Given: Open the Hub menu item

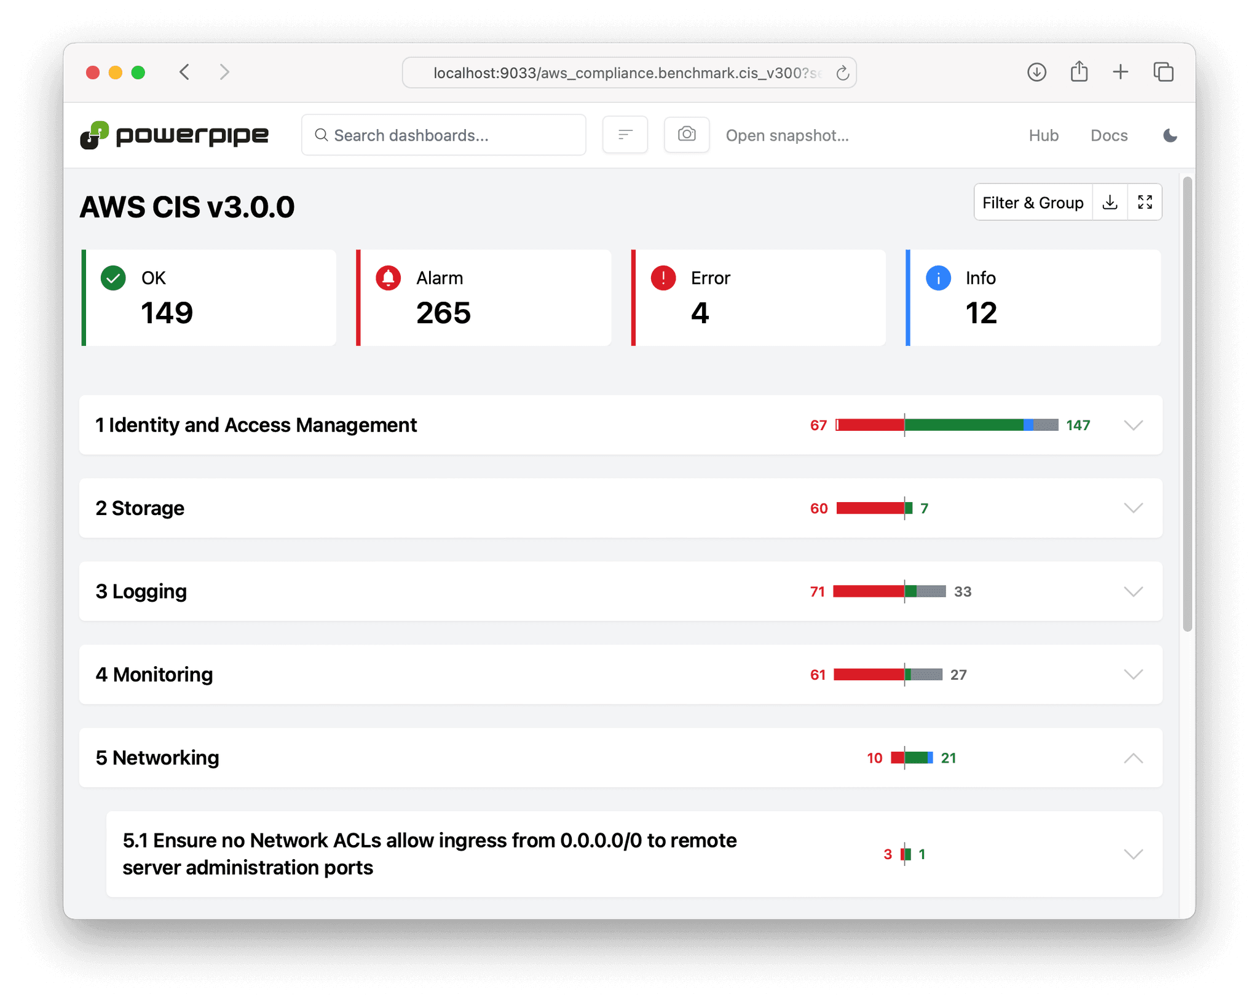Looking at the screenshot, I should click(1043, 135).
